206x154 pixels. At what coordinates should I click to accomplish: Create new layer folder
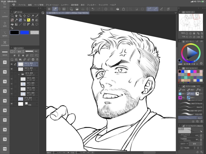tap(20, 59)
